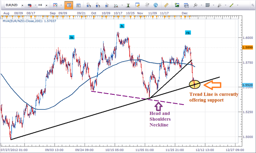The height and width of the screenshot is (153, 256).
Task: Click the 11/05 01:00 time label
Action: click(x=144, y=150)
